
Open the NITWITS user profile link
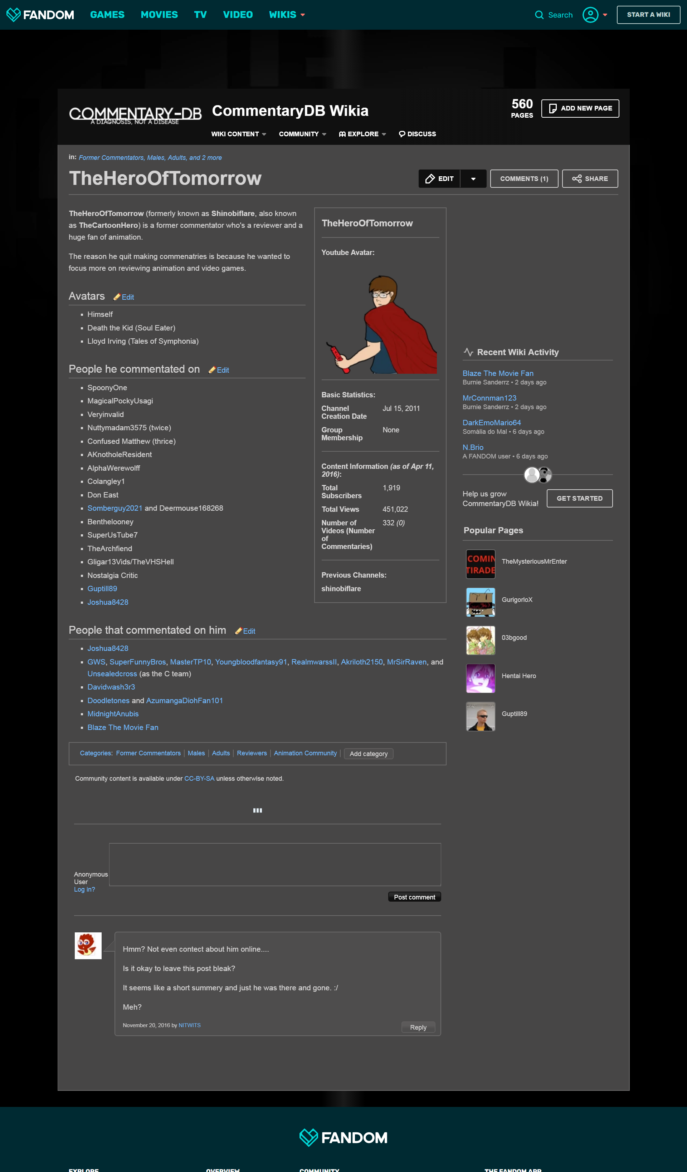pyautogui.click(x=189, y=1025)
